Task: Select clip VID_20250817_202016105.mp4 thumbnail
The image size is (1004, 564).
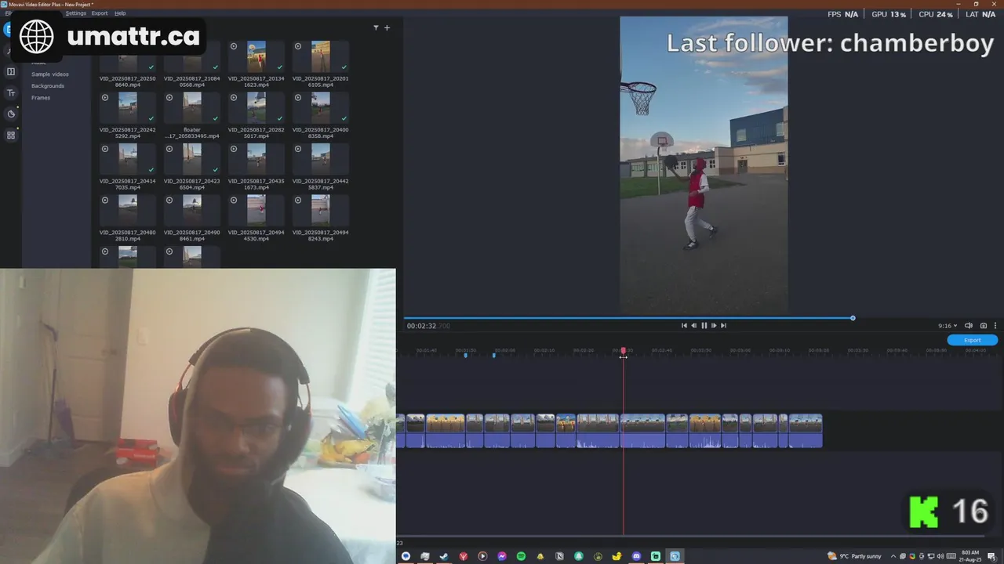Action: pos(321,56)
